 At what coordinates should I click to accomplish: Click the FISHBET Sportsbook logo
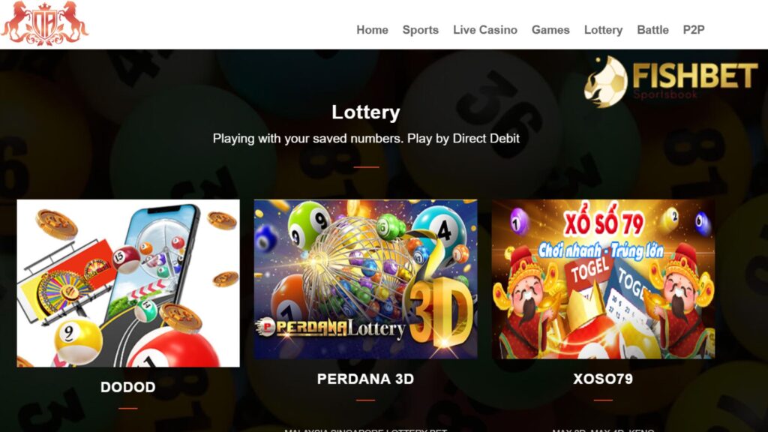tap(671, 81)
